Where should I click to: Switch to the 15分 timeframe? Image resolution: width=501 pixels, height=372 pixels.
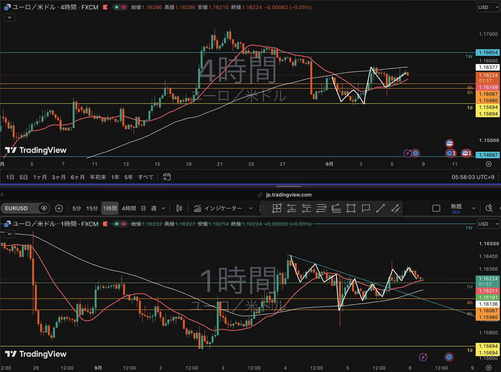coord(92,209)
